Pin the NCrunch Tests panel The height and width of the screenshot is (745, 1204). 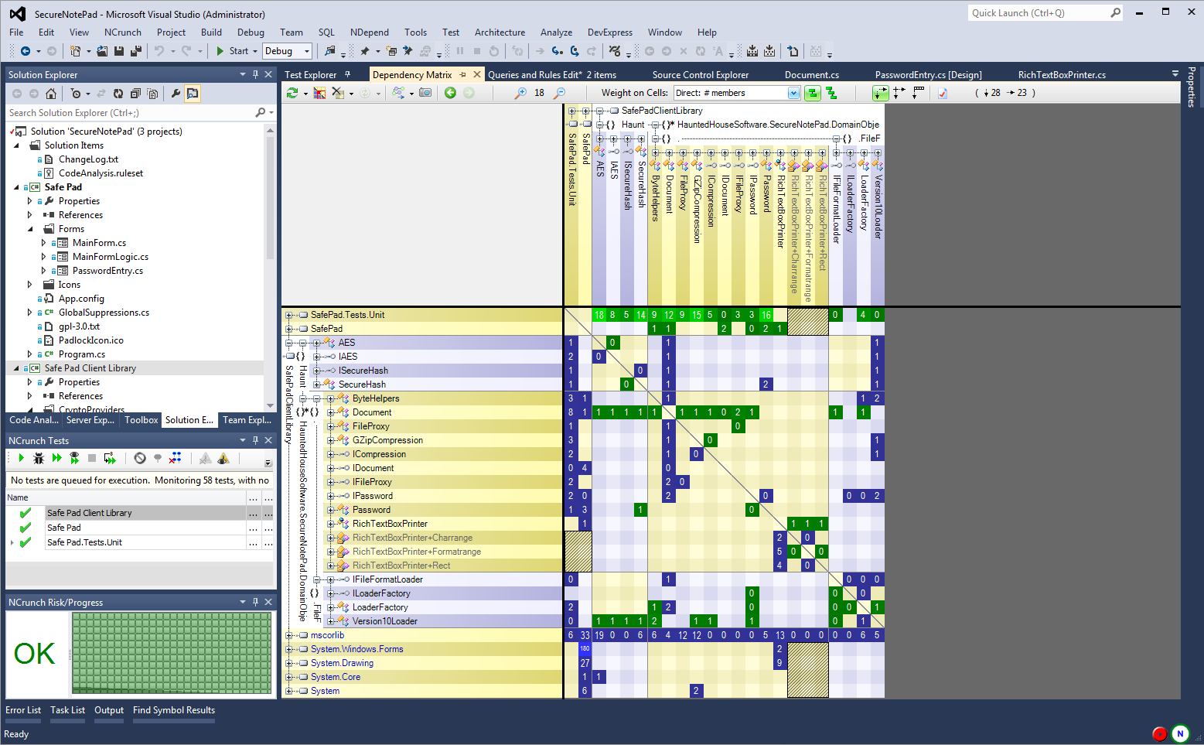pyautogui.click(x=256, y=440)
